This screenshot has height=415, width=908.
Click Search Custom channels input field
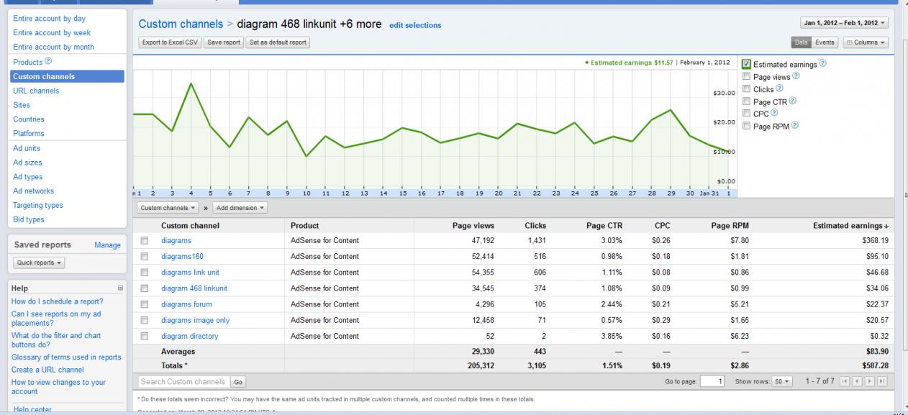pos(183,382)
